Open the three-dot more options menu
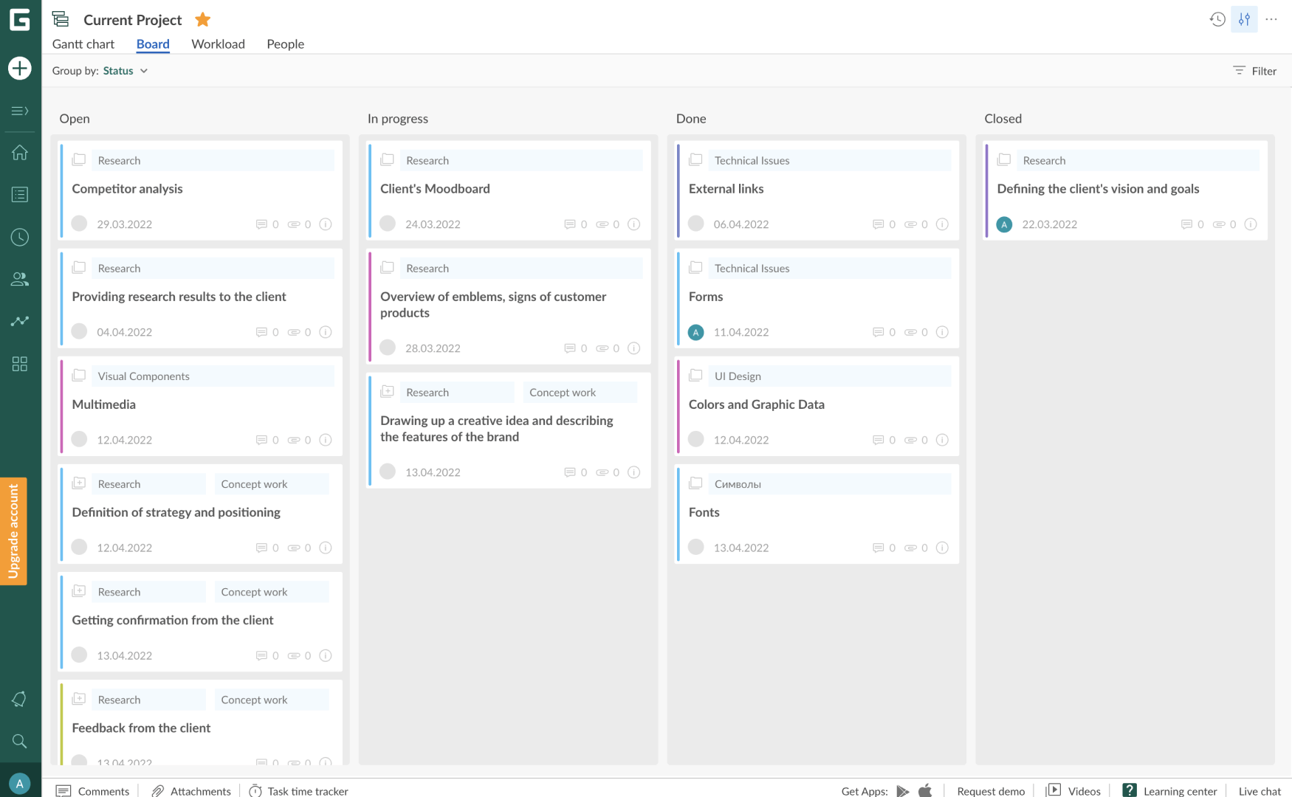This screenshot has height=797, width=1292. (1271, 19)
